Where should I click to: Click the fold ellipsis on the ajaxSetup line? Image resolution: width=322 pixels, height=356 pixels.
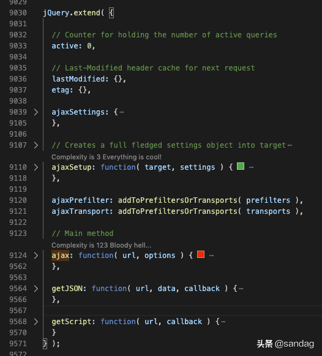point(251,167)
